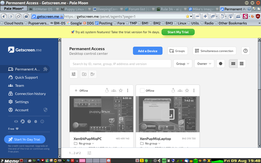
Task: Click the shared users icon on Xen64PupMiqPC card
Action: point(114,91)
